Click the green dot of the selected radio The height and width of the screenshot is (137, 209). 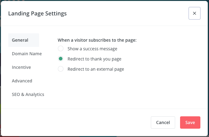[61, 59]
